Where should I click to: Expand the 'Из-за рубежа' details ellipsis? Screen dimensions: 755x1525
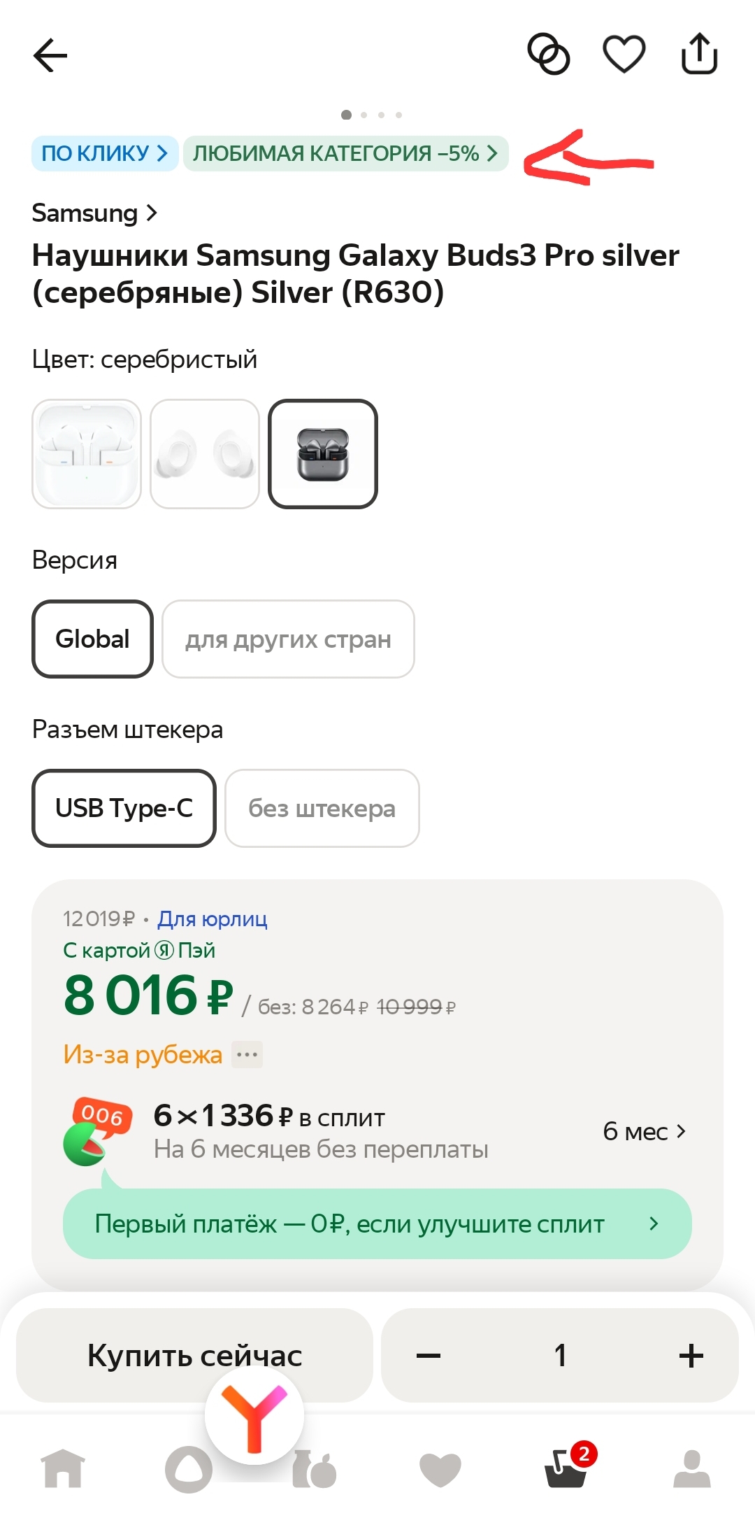[247, 1054]
